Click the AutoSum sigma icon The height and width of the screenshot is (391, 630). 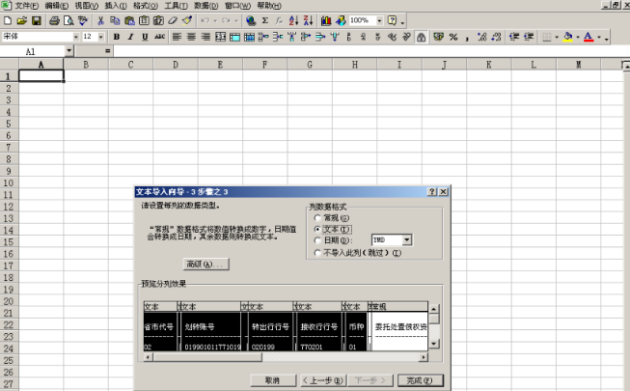(265, 20)
